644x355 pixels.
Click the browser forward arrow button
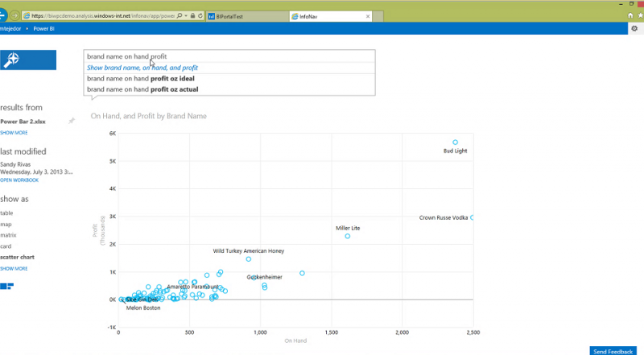14,15
